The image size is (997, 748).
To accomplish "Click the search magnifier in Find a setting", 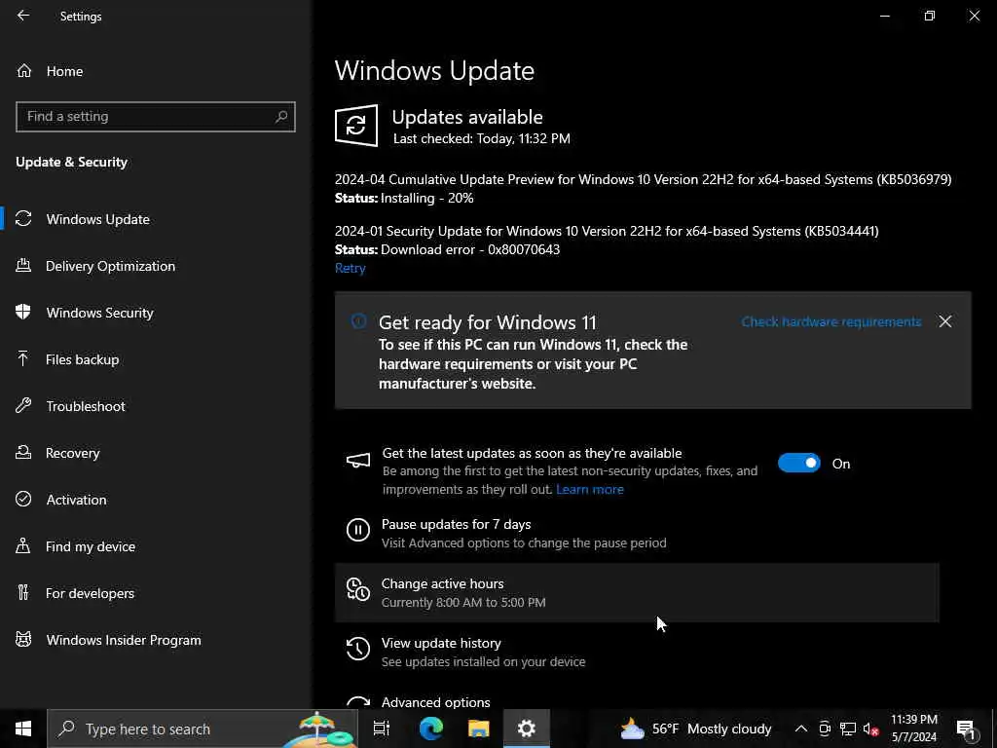I will click(281, 117).
